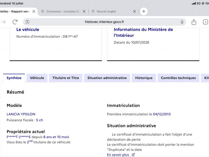Open the Véhicule tab
The height and width of the screenshot is (157, 209).
37,78
